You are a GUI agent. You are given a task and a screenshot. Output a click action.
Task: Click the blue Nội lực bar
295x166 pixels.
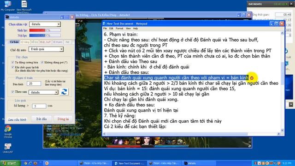coord(45,36)
